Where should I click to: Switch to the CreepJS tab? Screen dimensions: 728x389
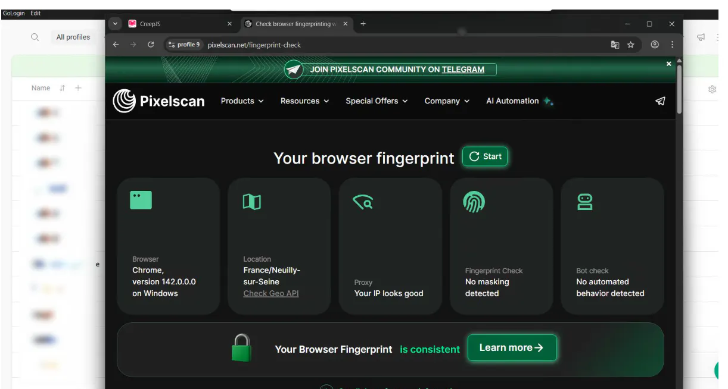pos(180,24)
